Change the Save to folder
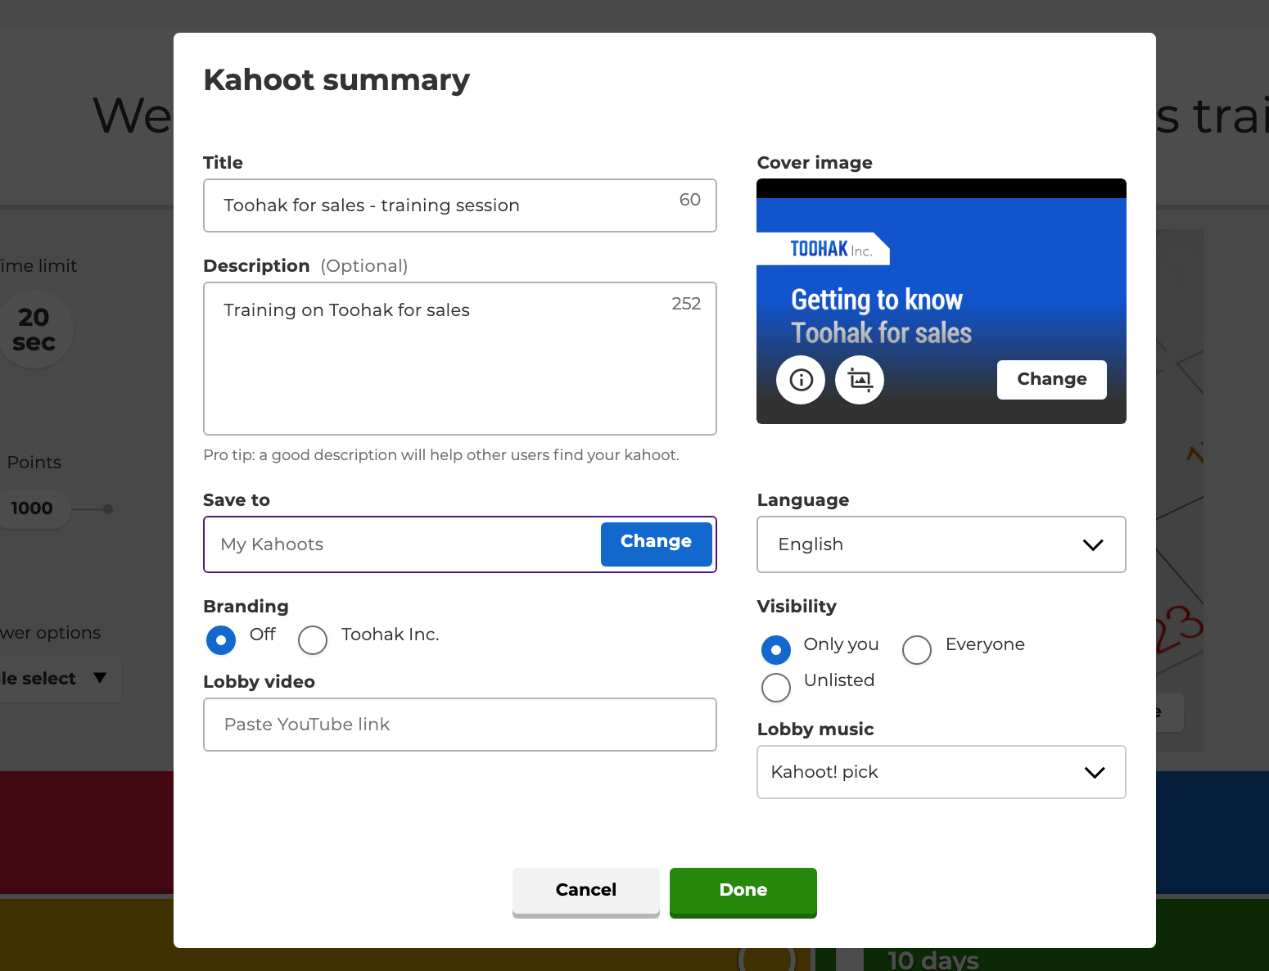Screen dimensions: 1269x971 pyautogui.click(x=656, y=544)
